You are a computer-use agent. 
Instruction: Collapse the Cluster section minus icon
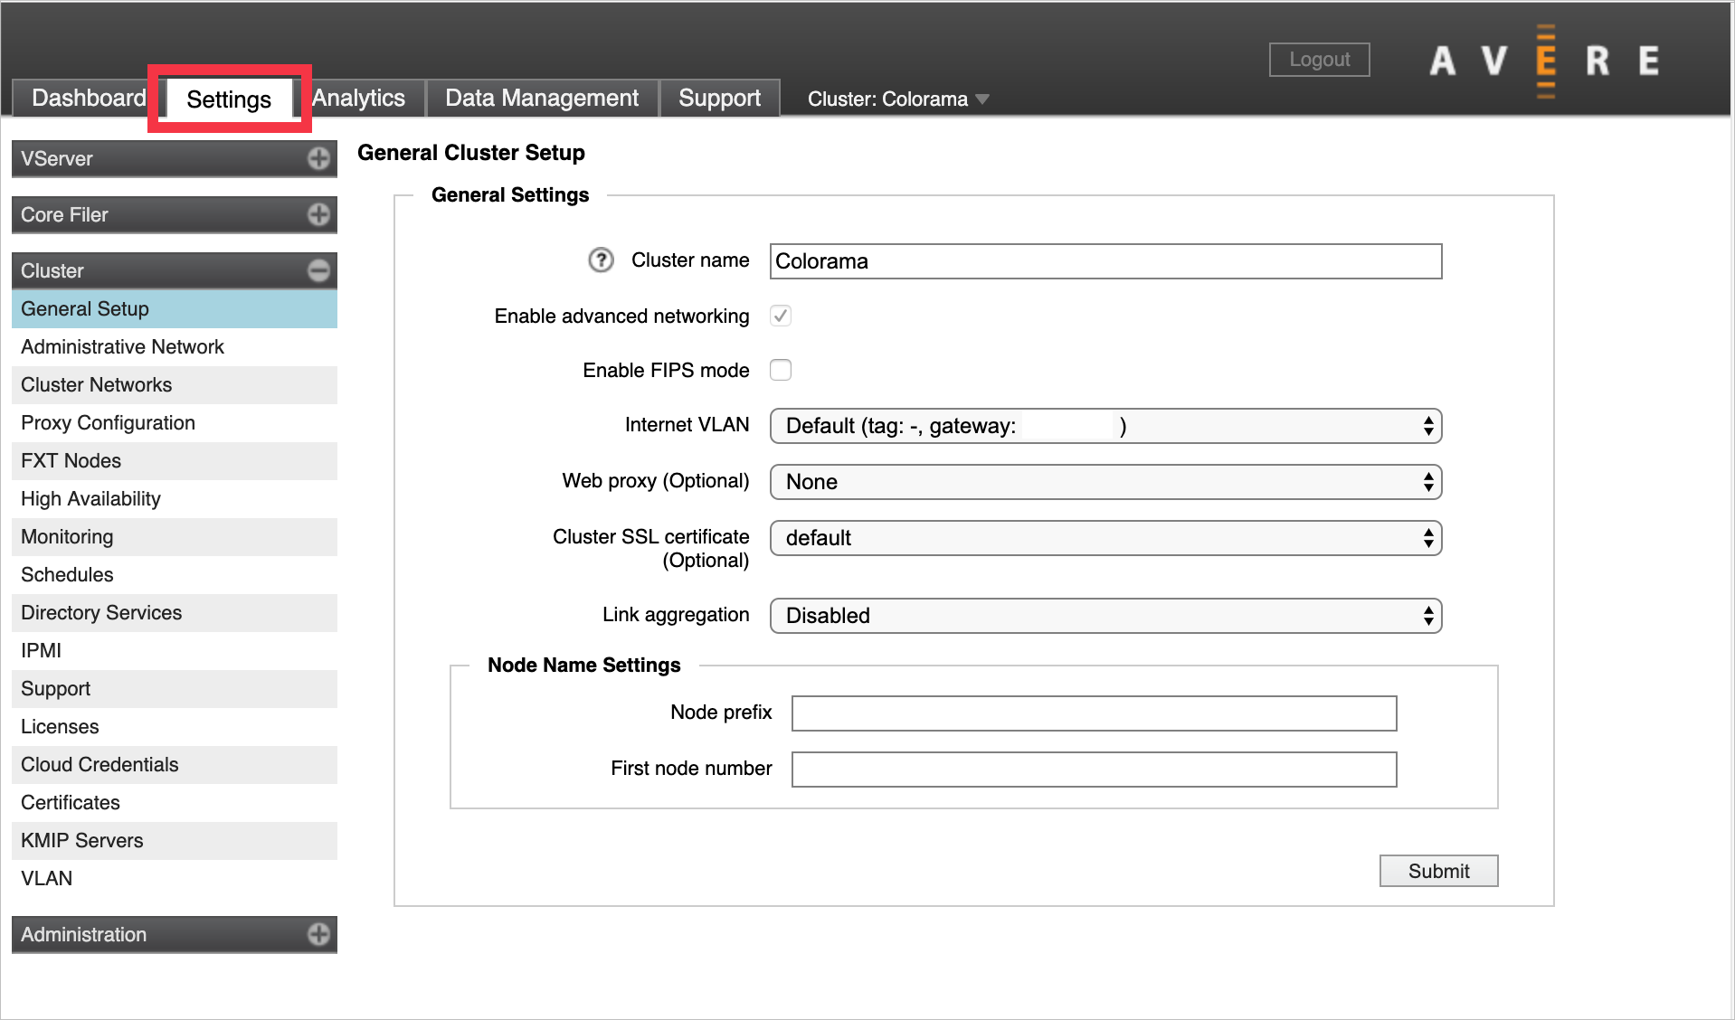(318, 270)
